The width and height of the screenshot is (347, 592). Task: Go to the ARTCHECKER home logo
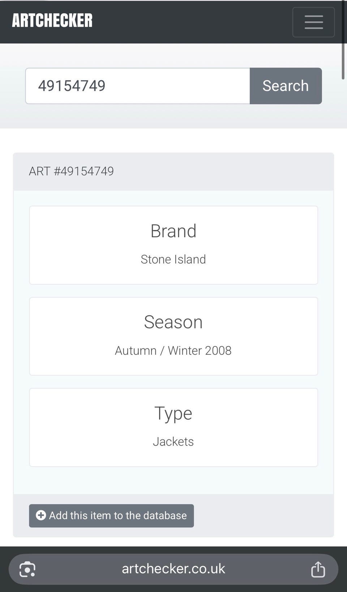[52, 21]
